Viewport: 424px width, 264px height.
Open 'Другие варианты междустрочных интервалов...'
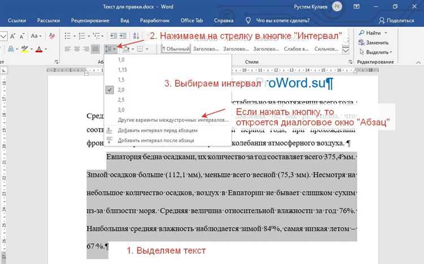tap(172, 120)
